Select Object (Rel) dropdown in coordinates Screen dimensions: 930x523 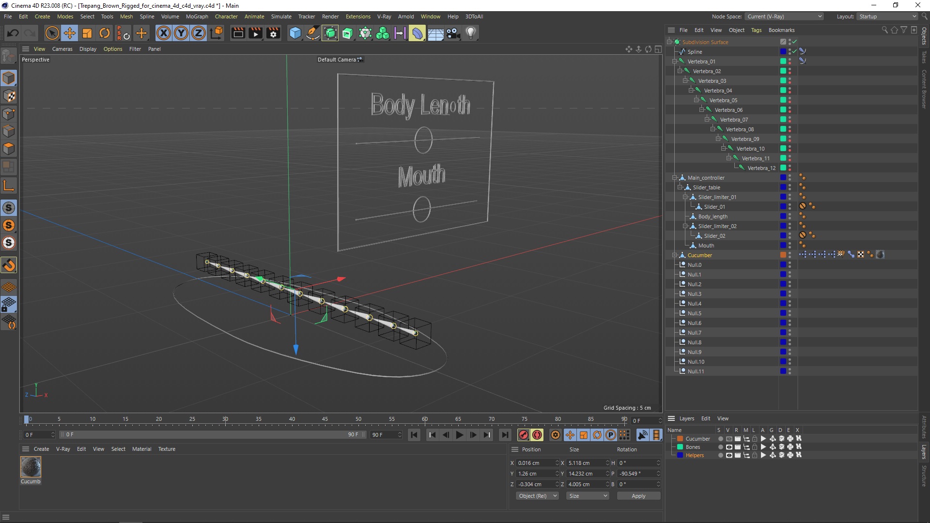[536, 495]
